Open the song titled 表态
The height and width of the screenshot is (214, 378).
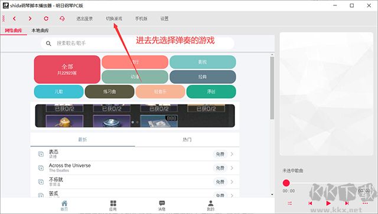click(54, 152)
